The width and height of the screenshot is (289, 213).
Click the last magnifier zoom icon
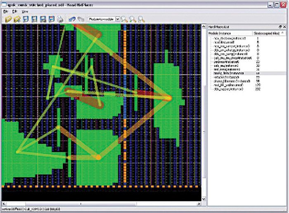click(x=141, y=19)
